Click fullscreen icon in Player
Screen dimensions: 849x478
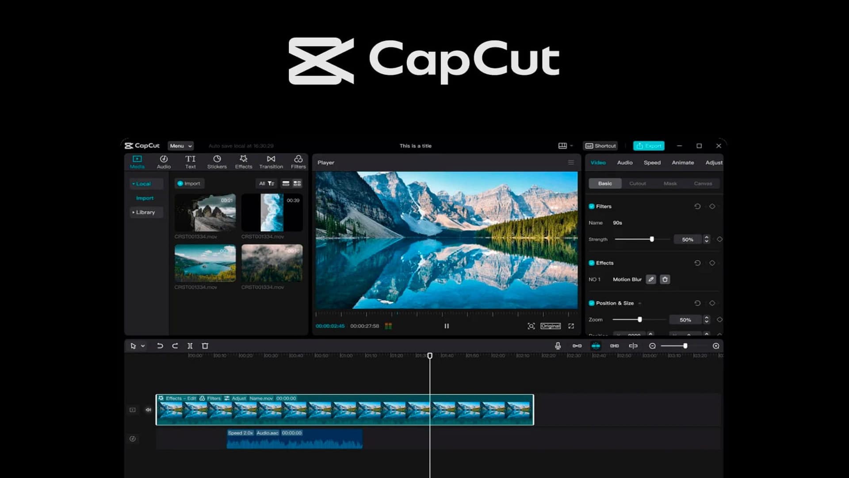point(571,326)
